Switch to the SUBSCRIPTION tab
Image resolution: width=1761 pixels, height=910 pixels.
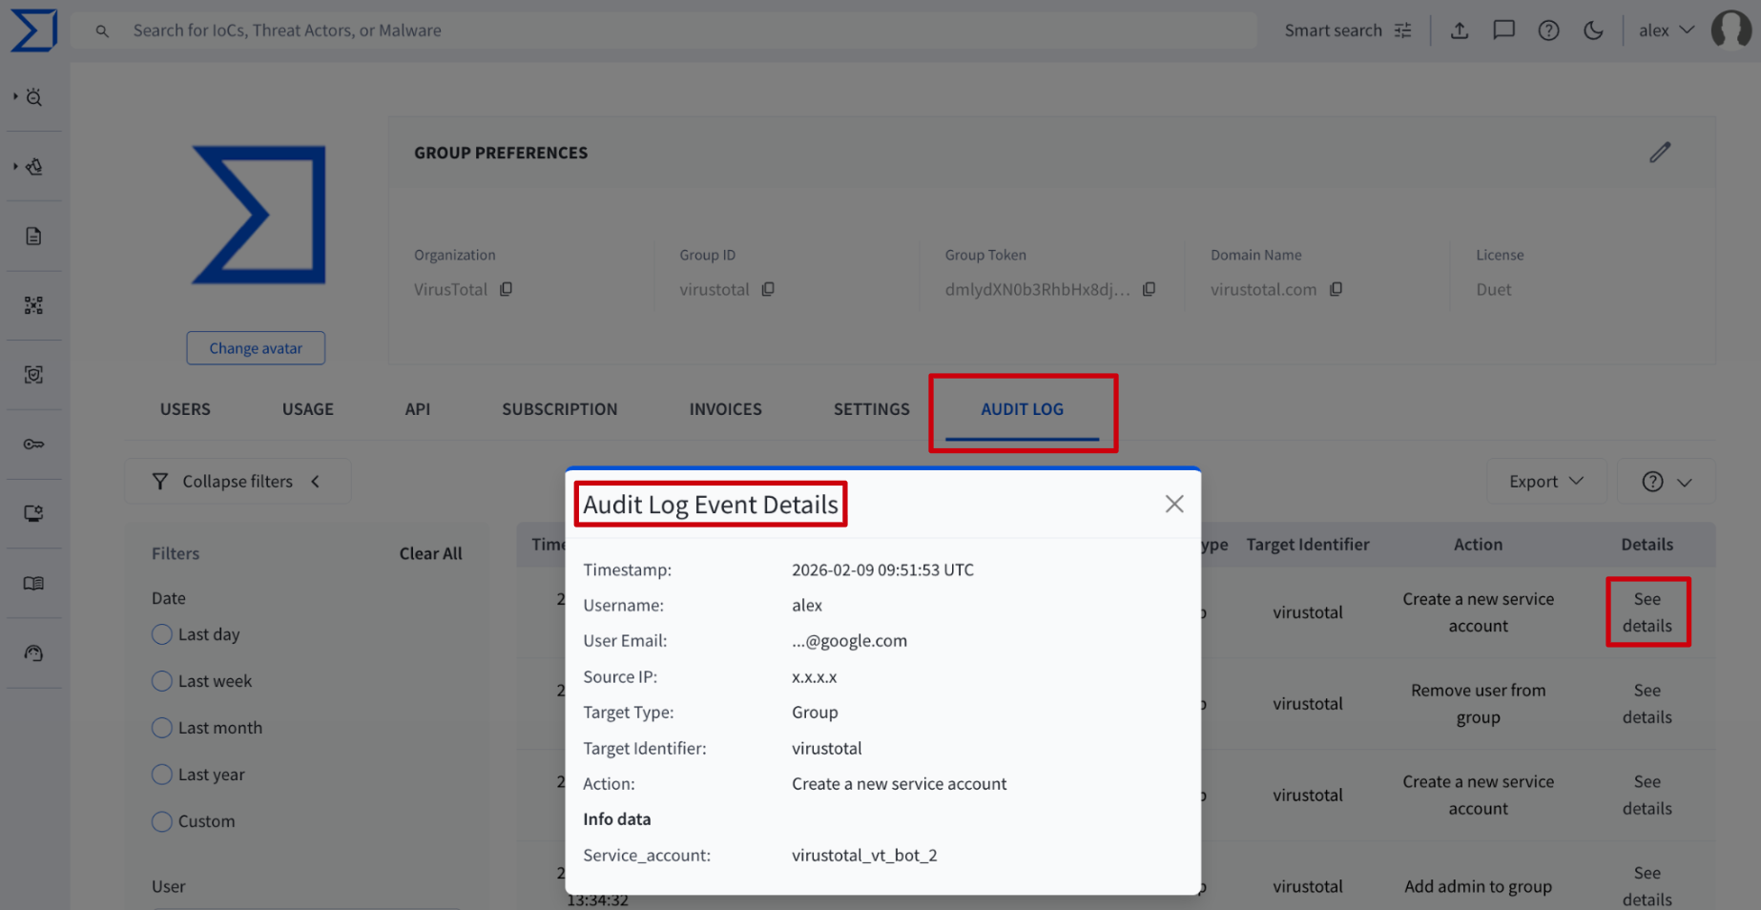click(560, 409)
